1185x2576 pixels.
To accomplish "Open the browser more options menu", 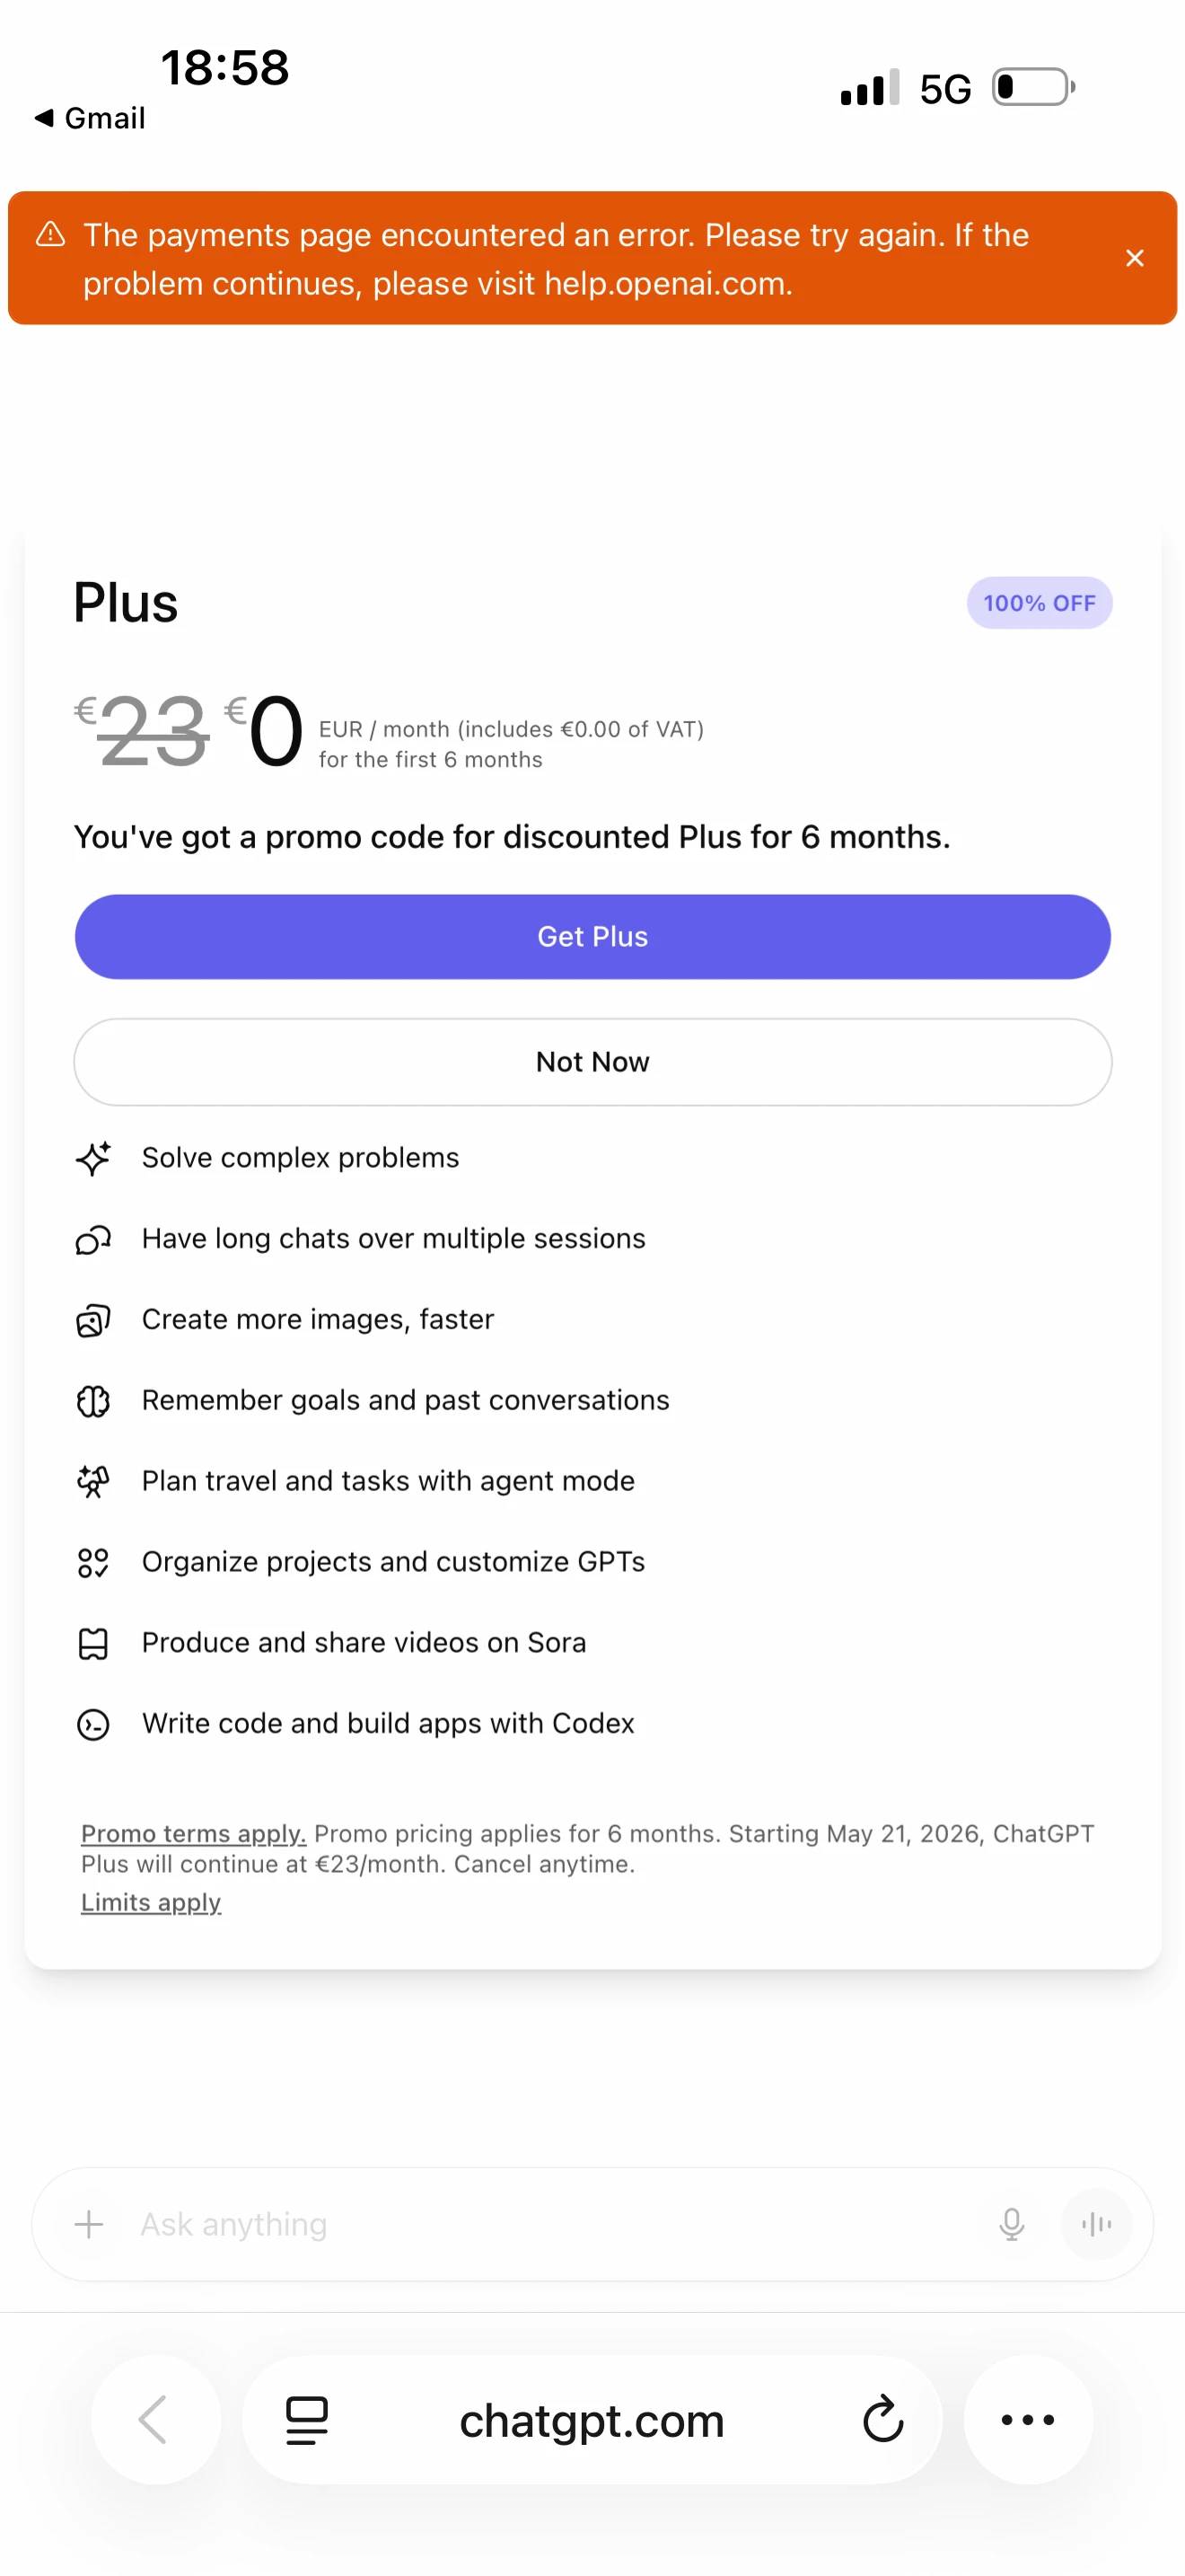I will (1027, 2420).
